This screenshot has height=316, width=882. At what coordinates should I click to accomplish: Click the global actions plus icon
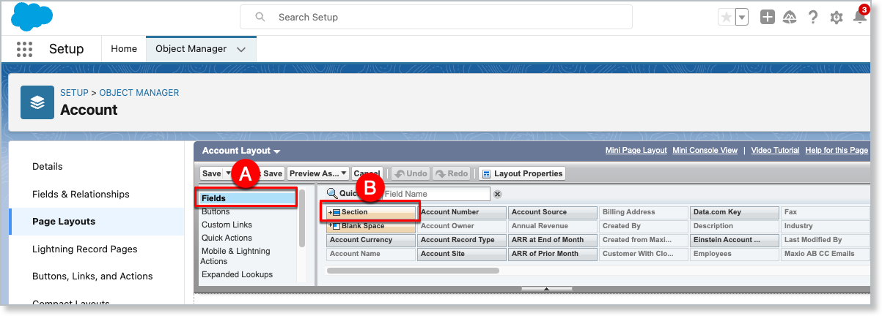coord(767,18)
